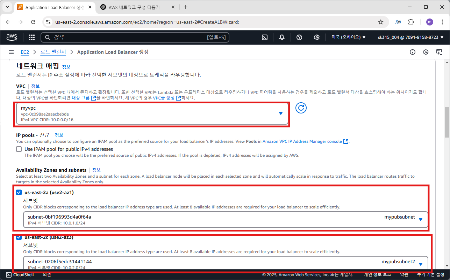Viewport: 450px width, 280px height.
Task: Click the info circle icon in breadcrumb bar
Action: [413, 52]
